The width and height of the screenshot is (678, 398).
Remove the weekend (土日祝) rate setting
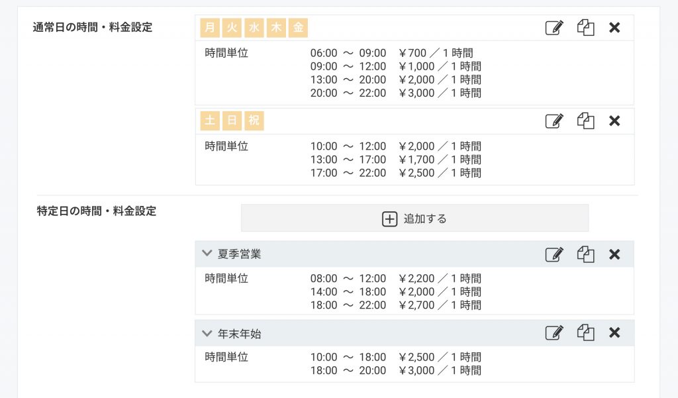[614, 121]
